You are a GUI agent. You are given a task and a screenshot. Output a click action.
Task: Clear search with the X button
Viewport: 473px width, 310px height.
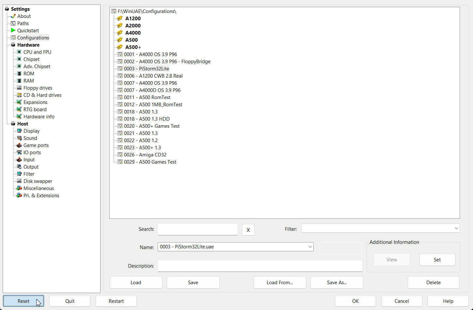click(x=248, y=230)
